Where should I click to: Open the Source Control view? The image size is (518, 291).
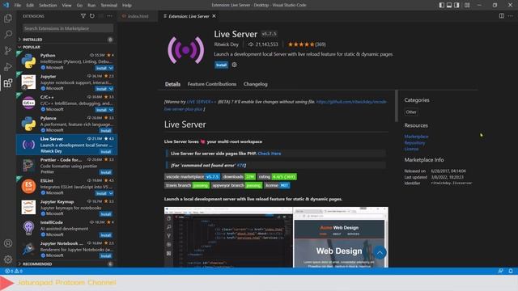[x=8, y=50]
